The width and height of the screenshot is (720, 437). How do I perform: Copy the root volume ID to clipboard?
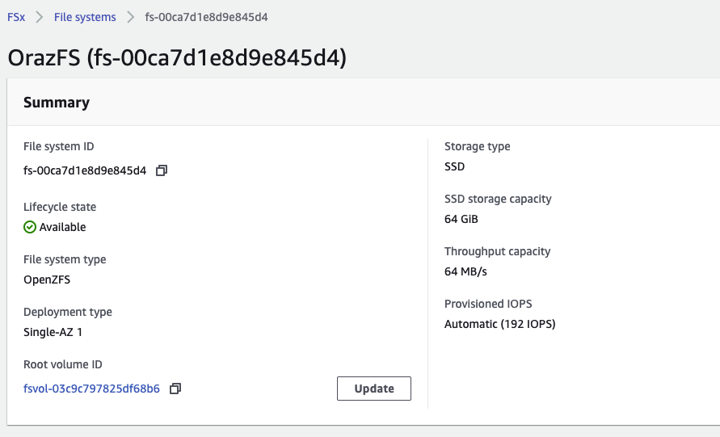175,389
